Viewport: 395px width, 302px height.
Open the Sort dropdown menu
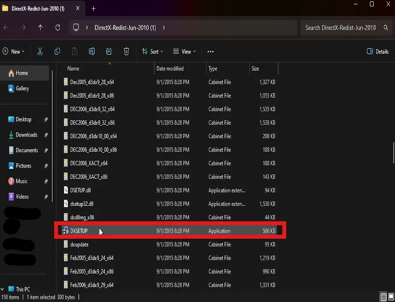point(152,52)
